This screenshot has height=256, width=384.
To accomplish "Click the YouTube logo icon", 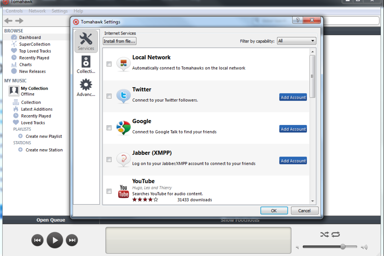I will (x=123, y=191).
